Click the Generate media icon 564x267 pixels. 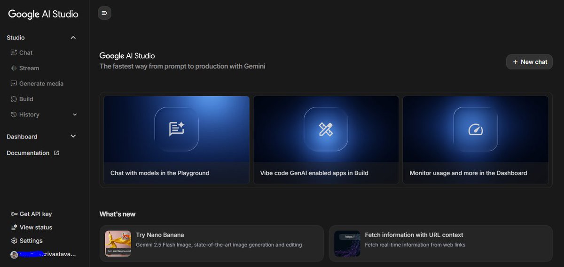14,84
